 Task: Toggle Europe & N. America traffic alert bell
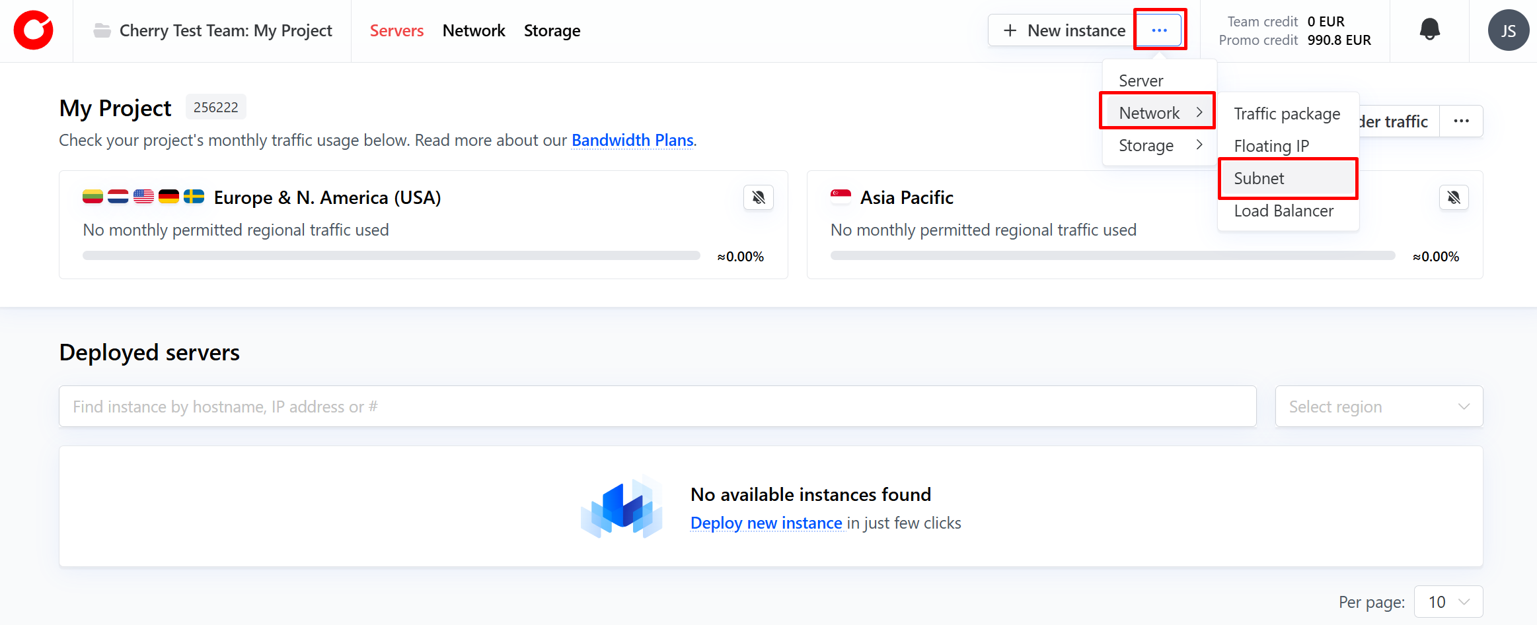point(758,197)
